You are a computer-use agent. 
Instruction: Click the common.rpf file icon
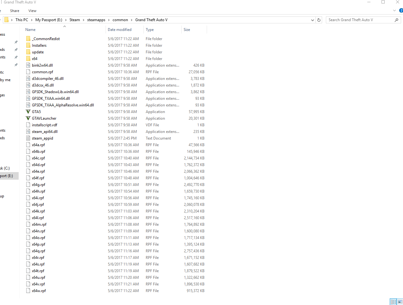(x=28, y=72)
